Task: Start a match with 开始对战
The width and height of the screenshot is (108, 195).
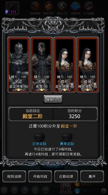Action: (40, 176)
